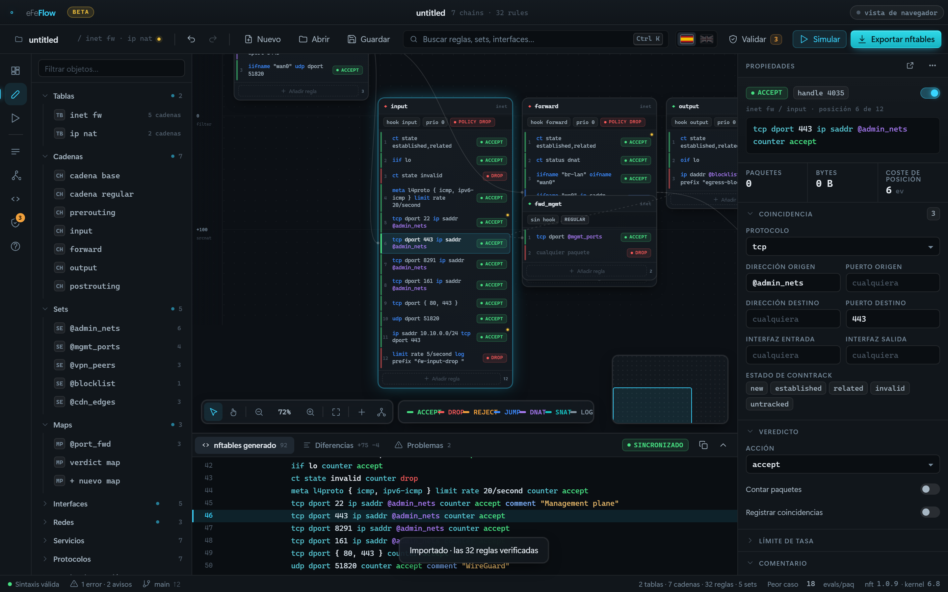Click the Validar button
The height and width of the screenshot is (592, 948).
pyautogui.click(x=754, y=39)
